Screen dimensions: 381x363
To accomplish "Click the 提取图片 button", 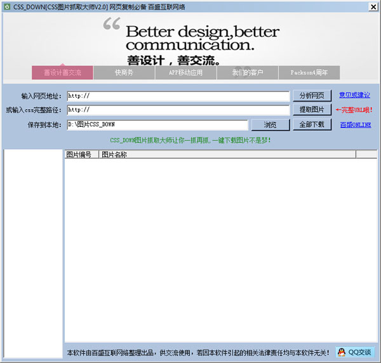I will point(312,110).
